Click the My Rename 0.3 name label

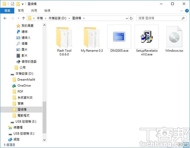(92, 51)
